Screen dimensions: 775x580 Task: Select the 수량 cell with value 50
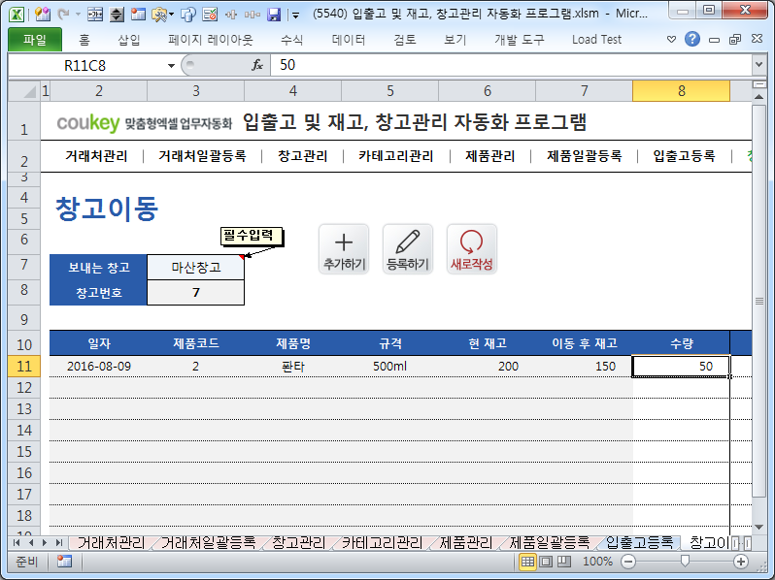pyautogui.click(x=681, y=367)
